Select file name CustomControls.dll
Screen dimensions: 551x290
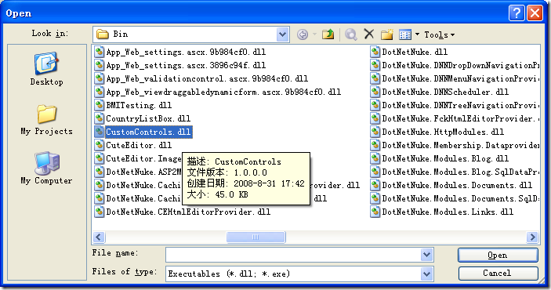[x=149, y=132]
